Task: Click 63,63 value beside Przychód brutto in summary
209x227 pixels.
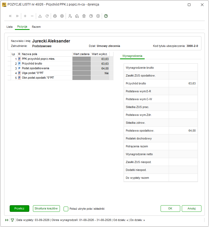Action: tap(192, 83)
